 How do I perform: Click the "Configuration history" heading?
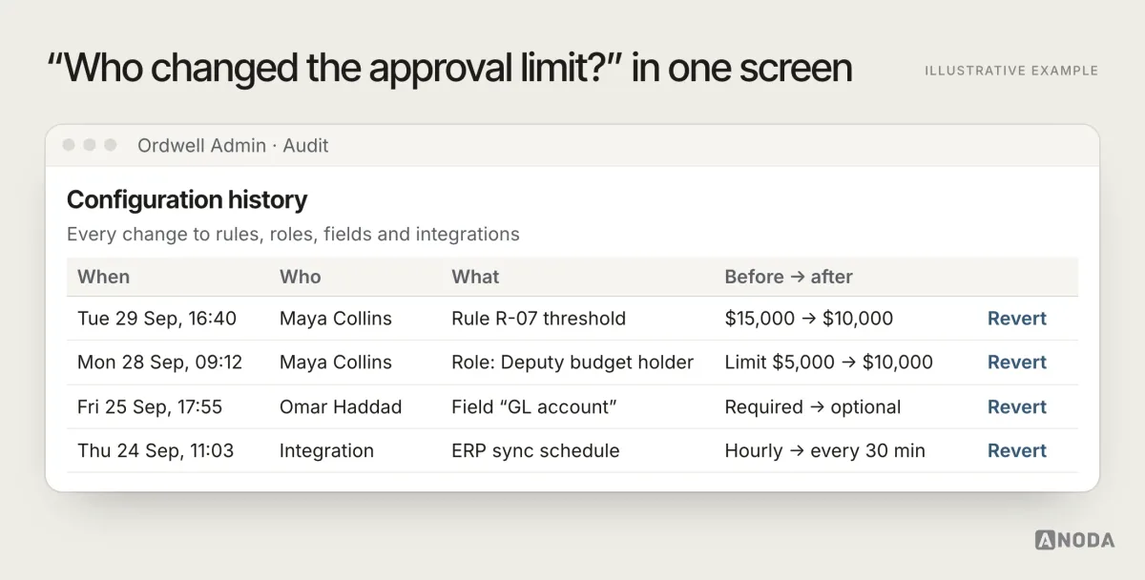coord(187,200)
